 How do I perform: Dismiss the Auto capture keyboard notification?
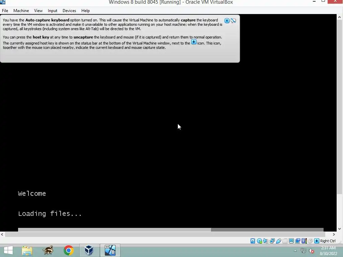pyautogui.click(x=227, y=21)
